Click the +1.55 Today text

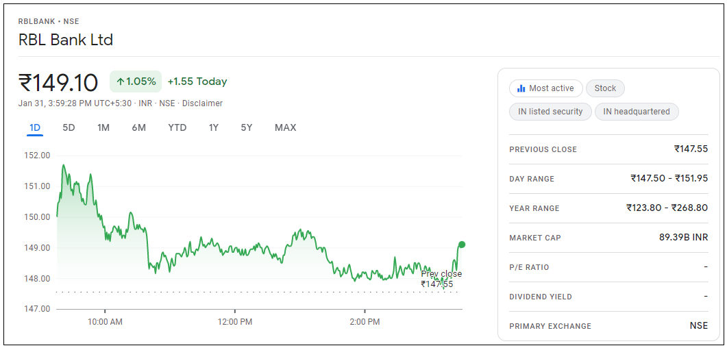coord(197,82)
